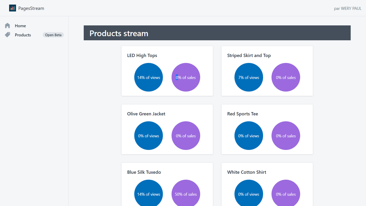Click Striped Skirt and Top 7% views circle

pyautogui.click(x=249, y=77)
